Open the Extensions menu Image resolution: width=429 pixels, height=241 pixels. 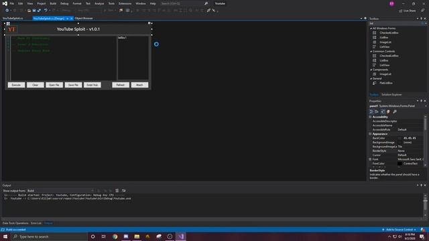click(125, 3)
